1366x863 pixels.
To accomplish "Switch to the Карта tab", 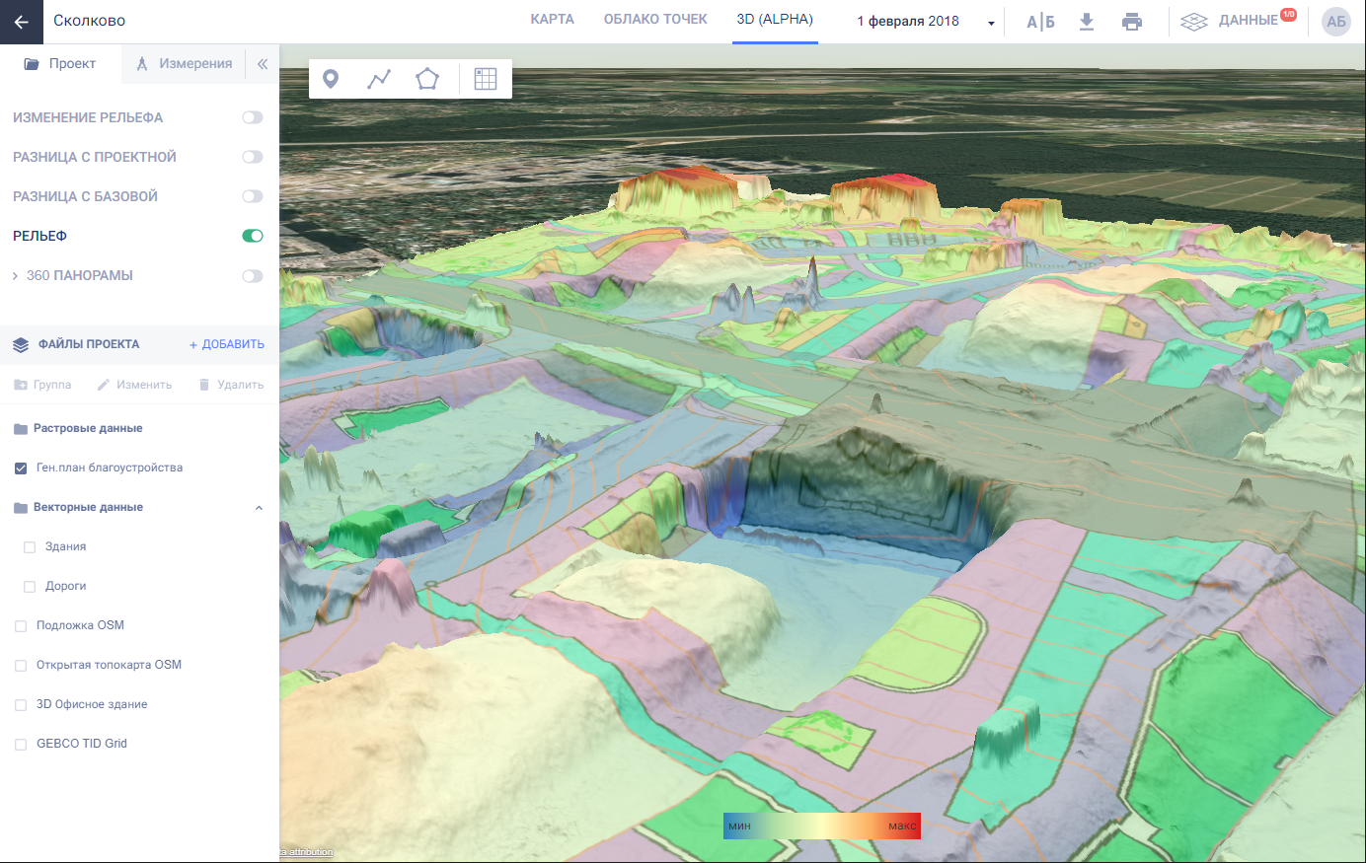I will [552, 20].
